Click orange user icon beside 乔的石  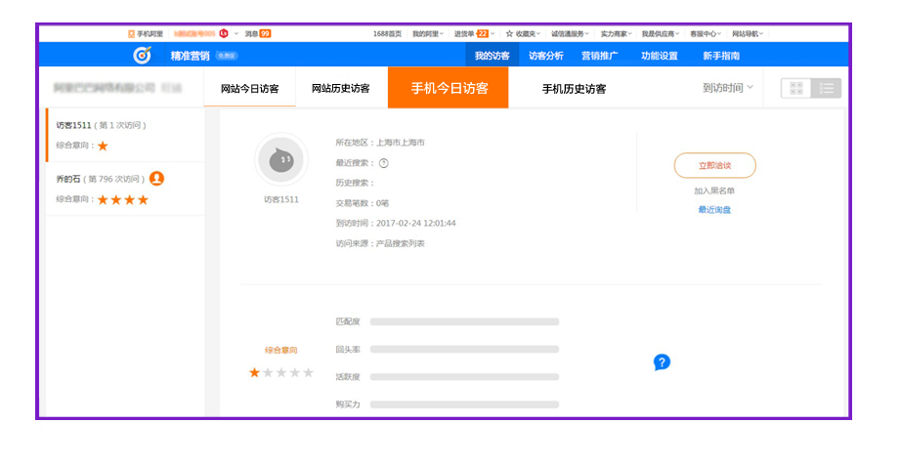tap(157, 179)
